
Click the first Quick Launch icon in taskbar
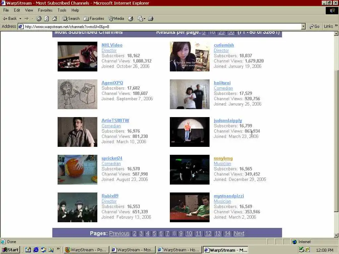click(28, 250)
